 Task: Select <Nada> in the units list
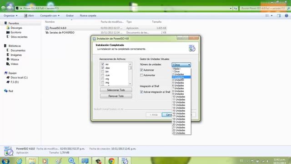(x=181, y=69)
